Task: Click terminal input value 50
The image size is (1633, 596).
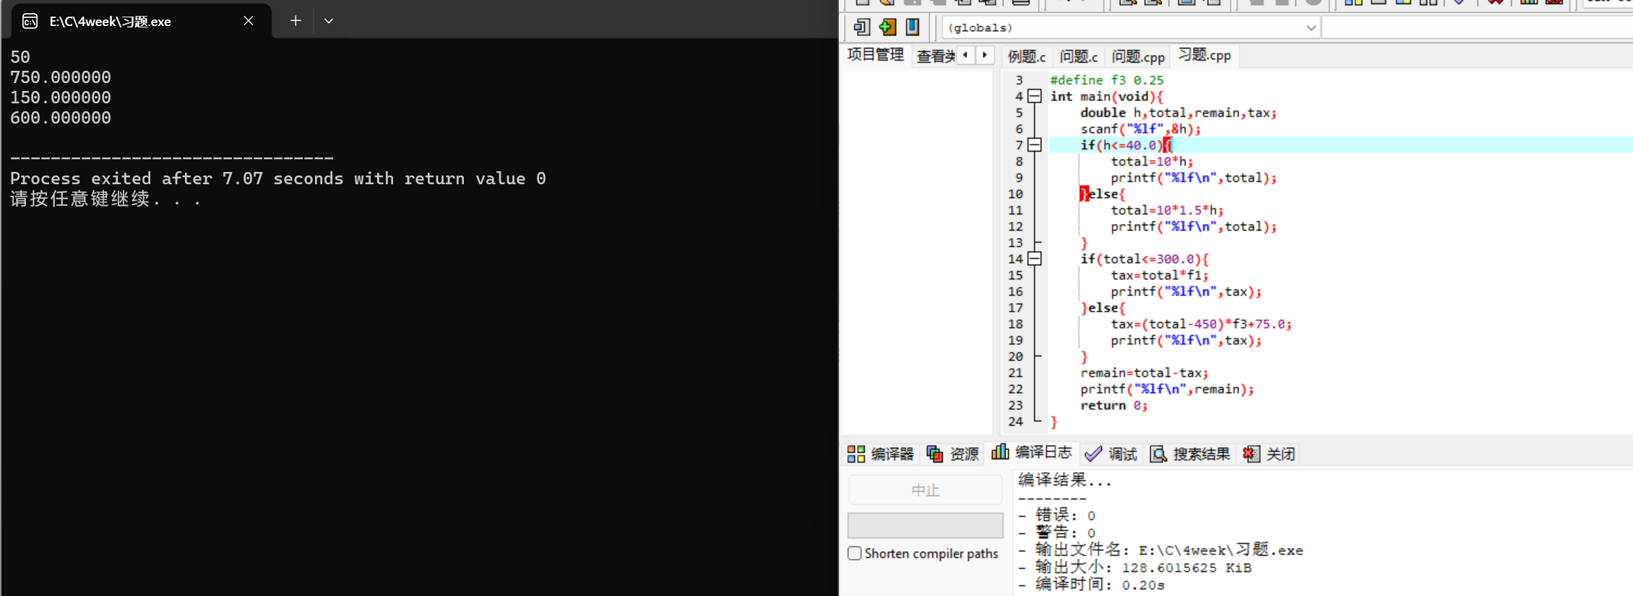Action: point(20,57)
